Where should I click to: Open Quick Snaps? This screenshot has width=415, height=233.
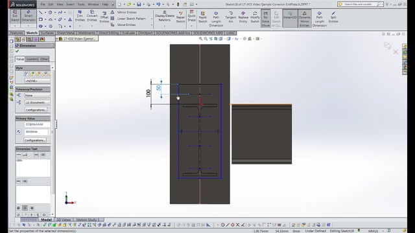[x=191, y=16]
